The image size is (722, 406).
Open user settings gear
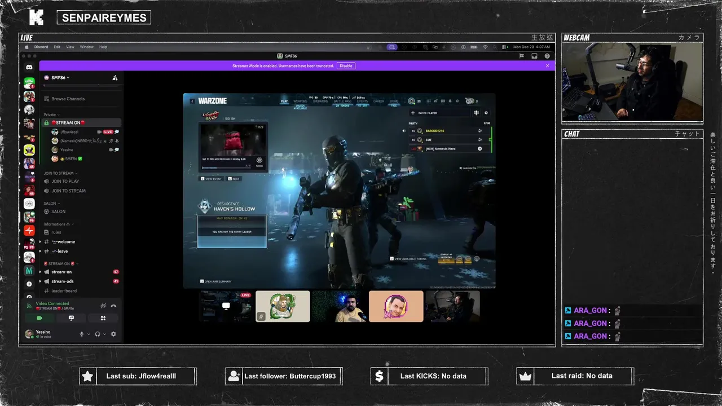113,334
